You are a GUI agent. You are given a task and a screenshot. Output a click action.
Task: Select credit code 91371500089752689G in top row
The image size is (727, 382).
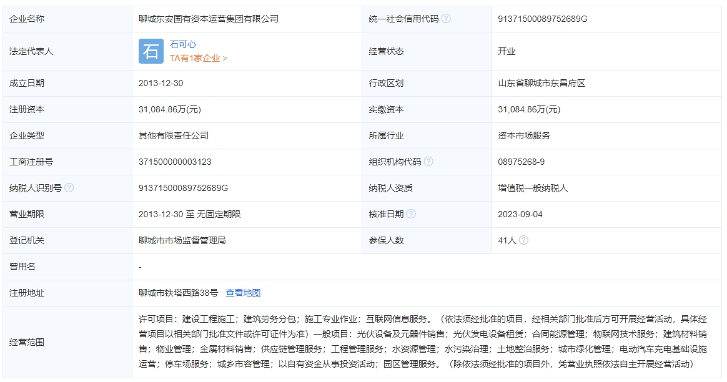click(543, 19)
